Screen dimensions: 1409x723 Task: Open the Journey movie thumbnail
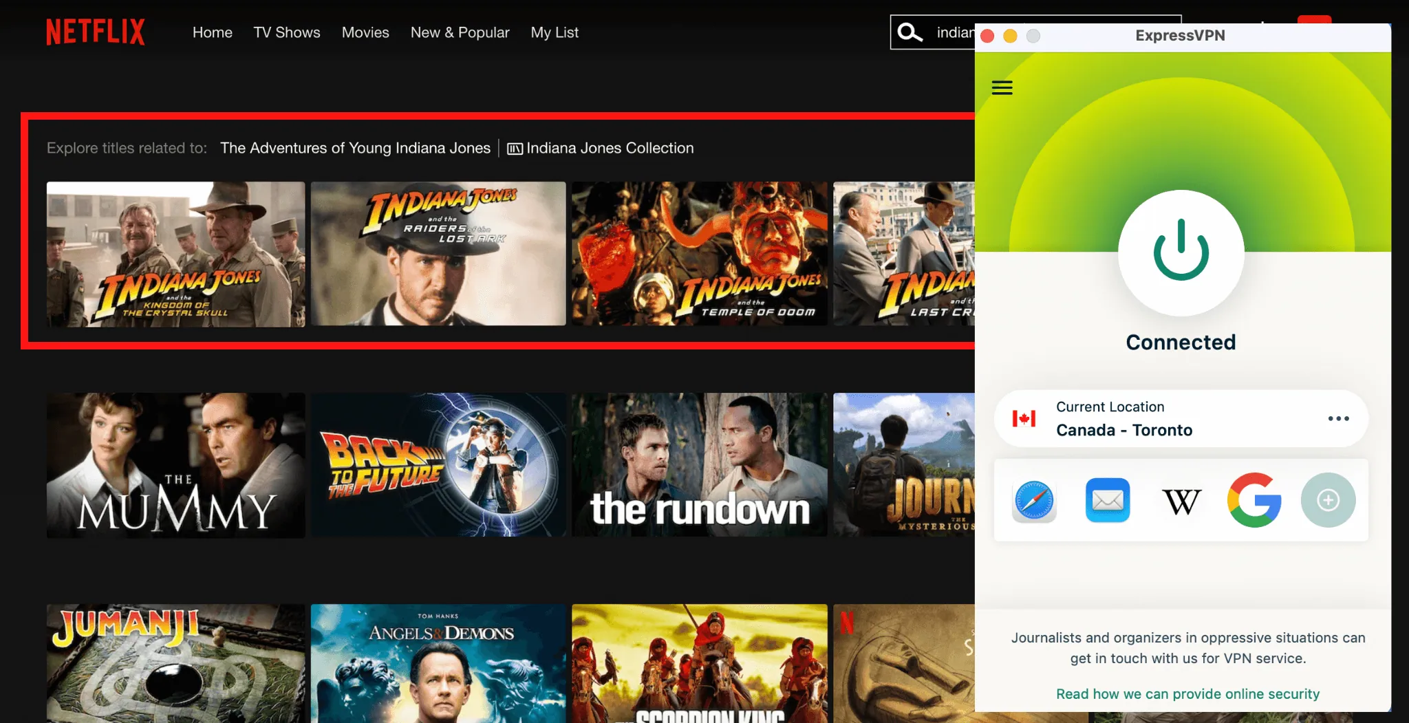tap(904, 465)
